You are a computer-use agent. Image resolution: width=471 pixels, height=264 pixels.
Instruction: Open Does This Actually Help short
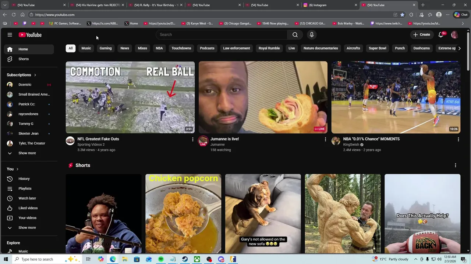tap(422, 214)
